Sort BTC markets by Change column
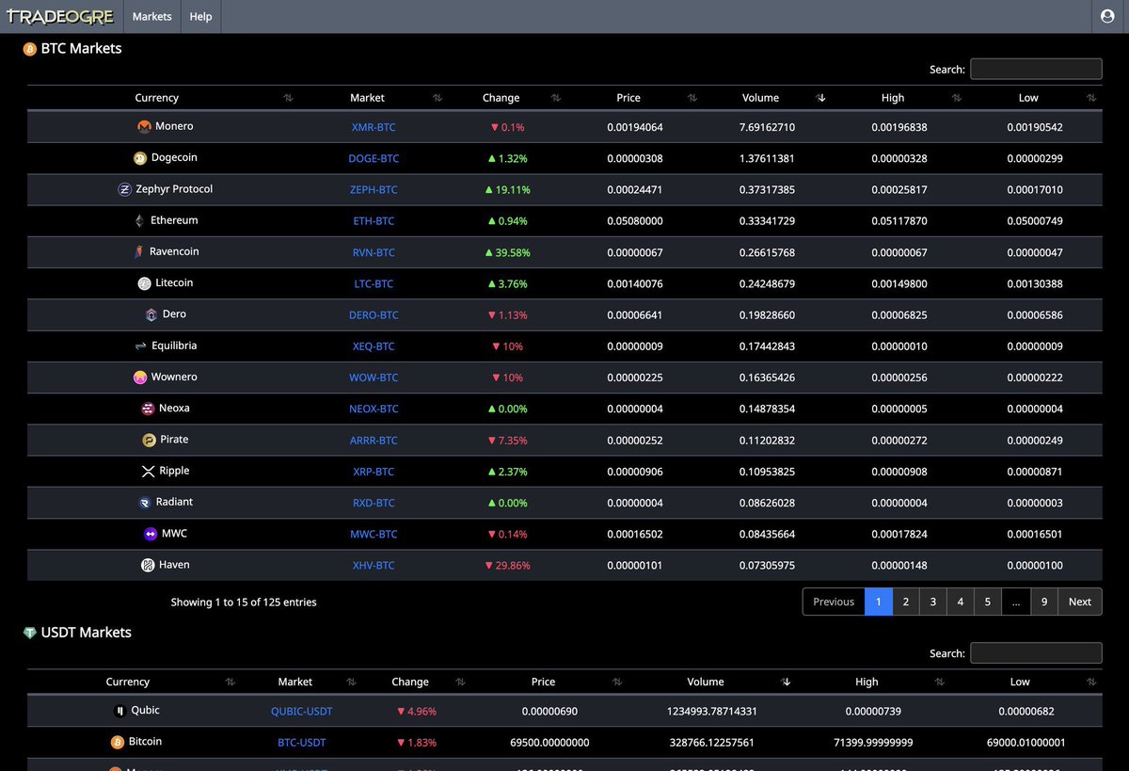 click(x=556, y=98)
